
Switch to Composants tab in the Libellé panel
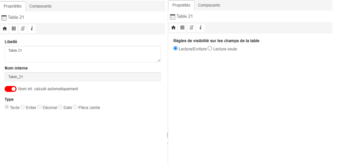click(40, 6)
